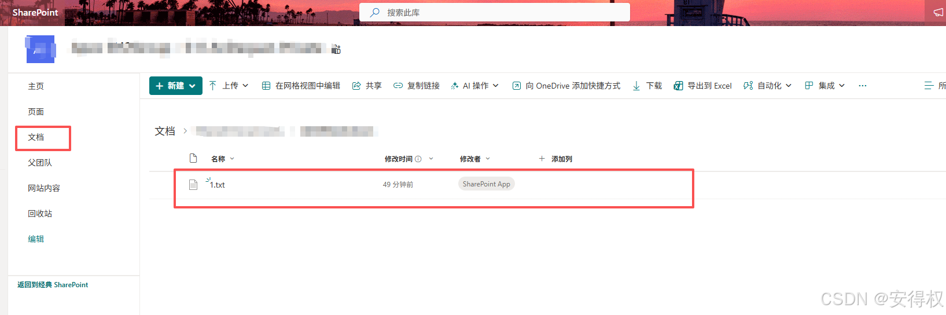
Task: Click the search library input field
Action: click(495, 12)
